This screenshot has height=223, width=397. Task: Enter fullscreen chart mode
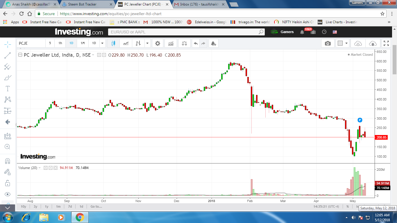(386, 43)
